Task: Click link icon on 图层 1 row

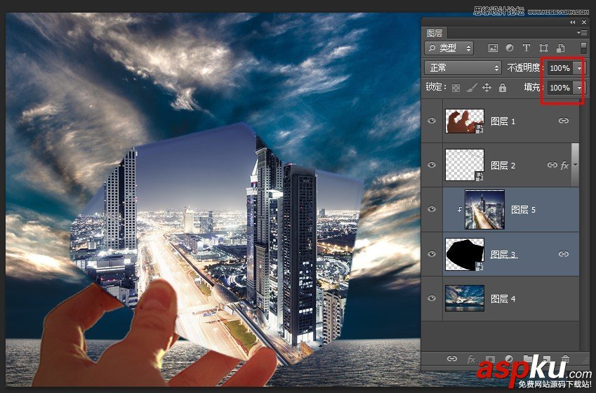Action: (563, 121)
